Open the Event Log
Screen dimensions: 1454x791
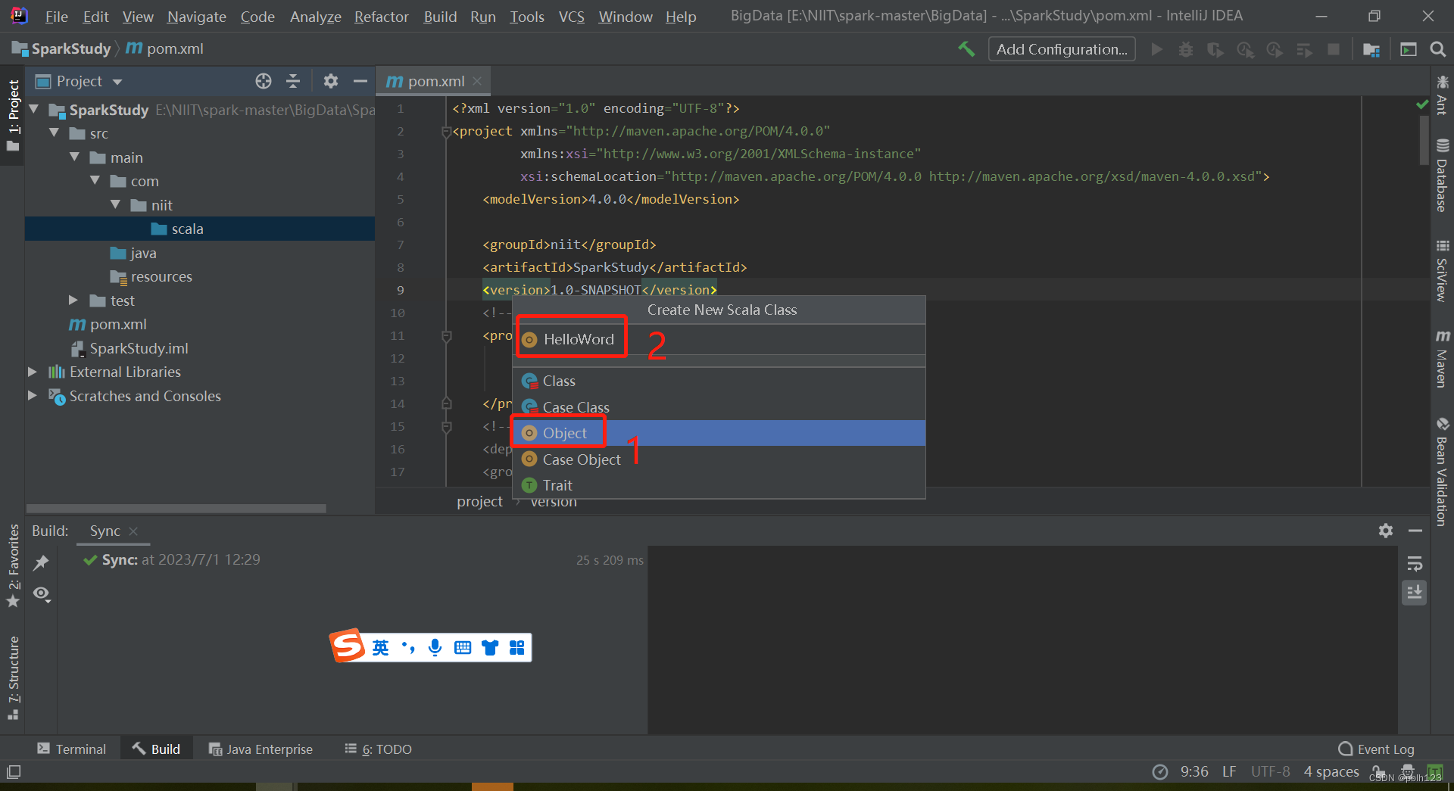(x=1377, y=749)
